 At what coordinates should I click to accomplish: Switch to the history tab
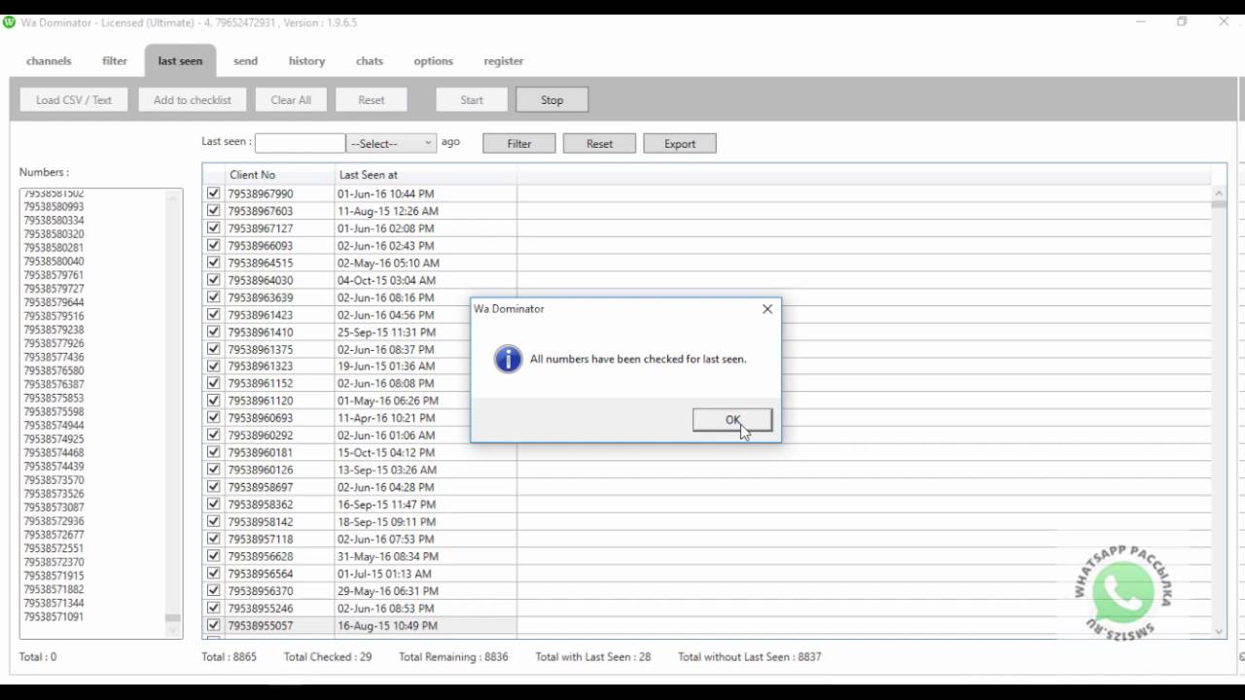(x=305, y=60)
